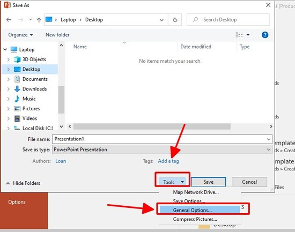
Task: Go back with the Back arrow
Action: coord(9,19)
